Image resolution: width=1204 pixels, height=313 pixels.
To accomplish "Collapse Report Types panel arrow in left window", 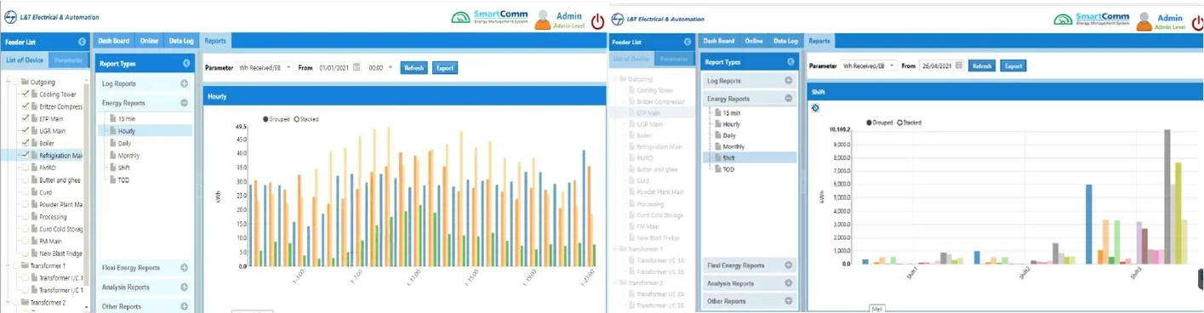I will tap(186, 63).
